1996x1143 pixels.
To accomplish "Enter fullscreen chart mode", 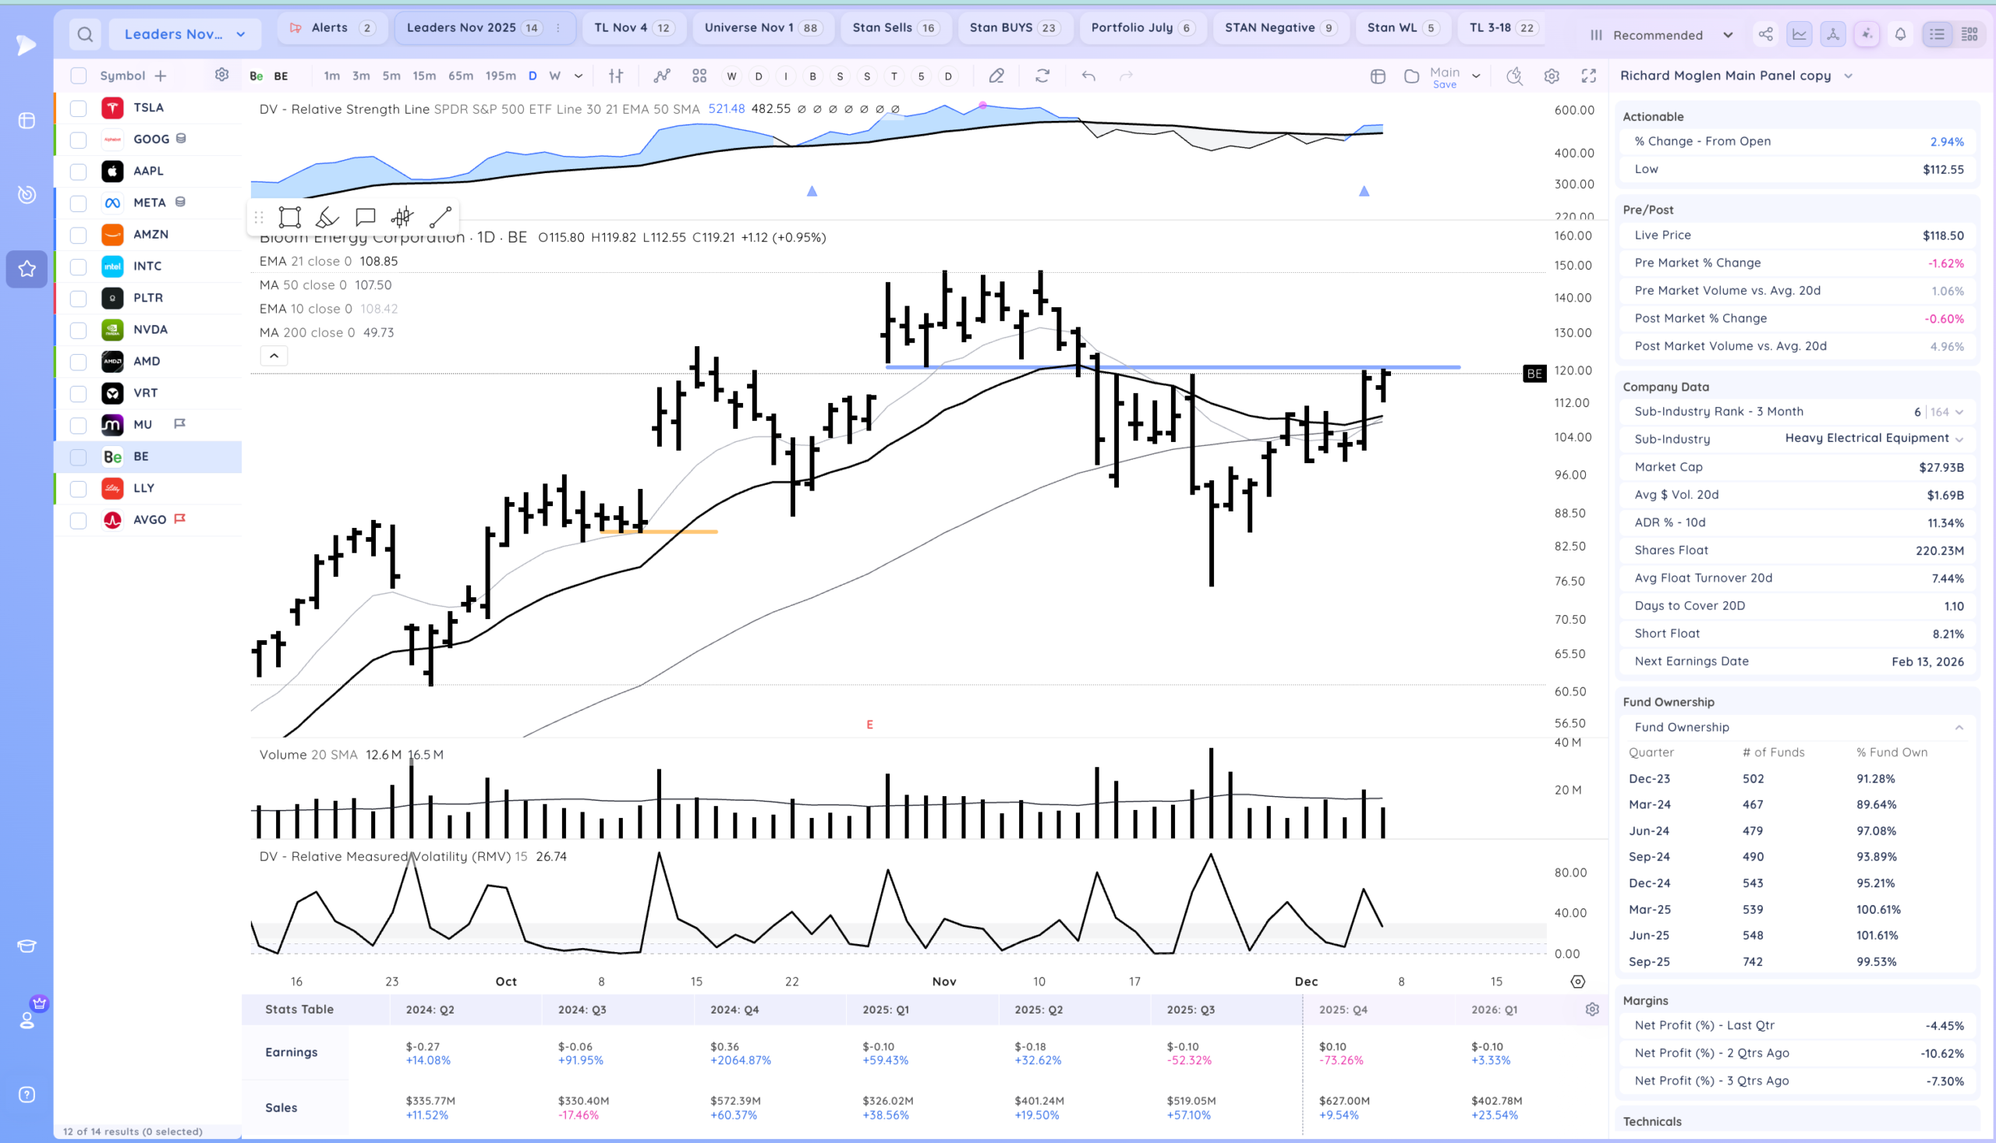I will (x=1589, y=76).
